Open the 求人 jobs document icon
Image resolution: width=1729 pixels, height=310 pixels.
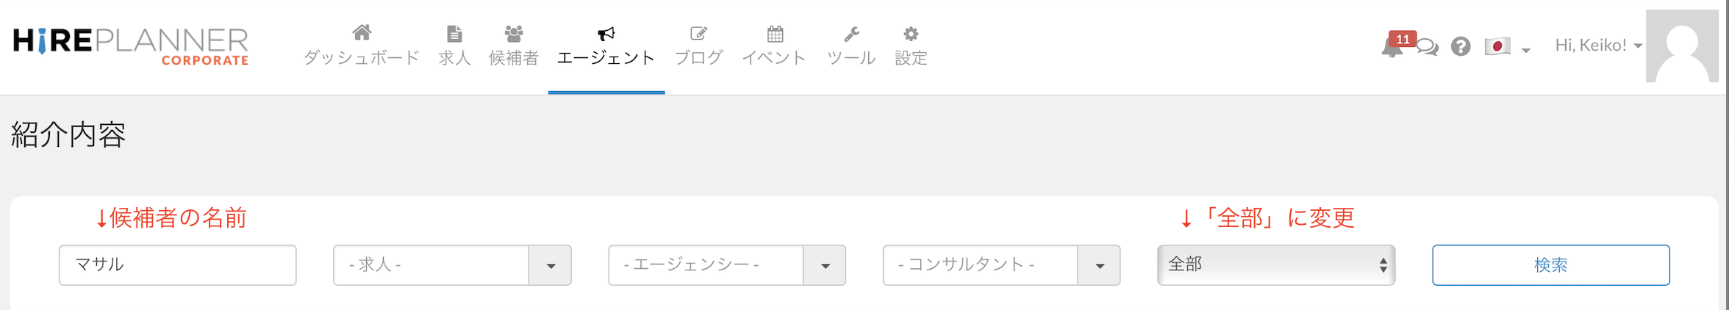tap(454, 34)
